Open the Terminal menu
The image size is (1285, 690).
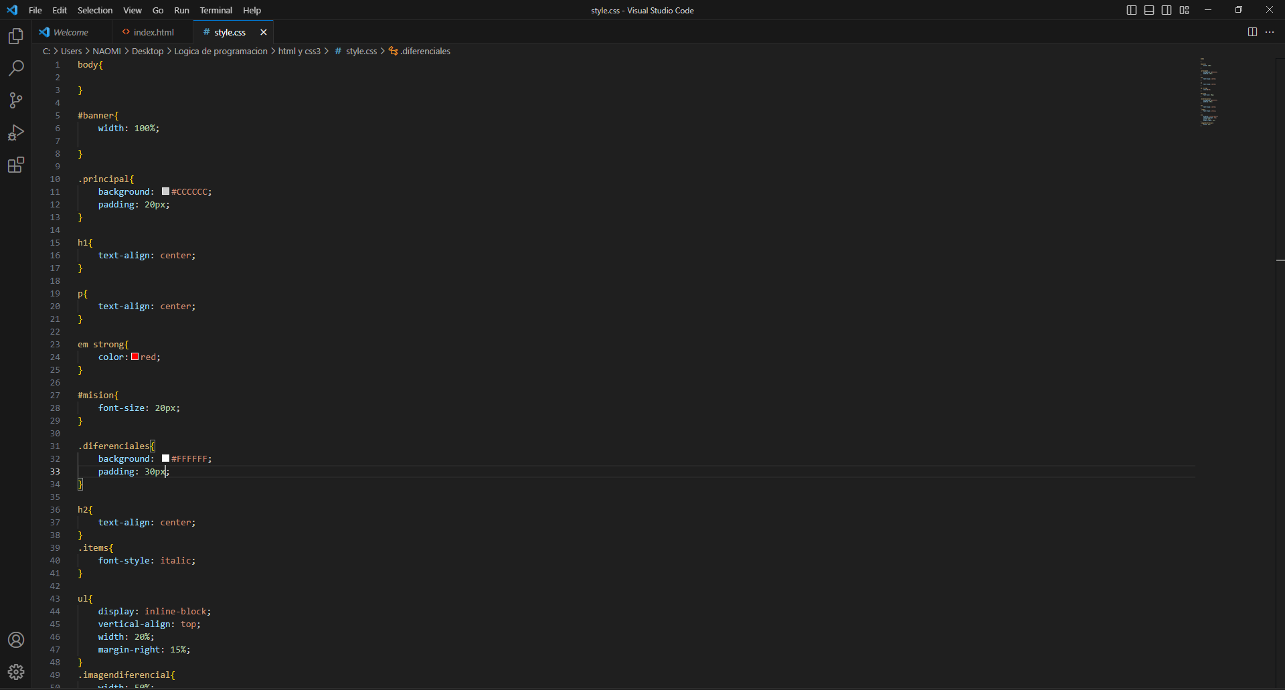click(216, 10)
